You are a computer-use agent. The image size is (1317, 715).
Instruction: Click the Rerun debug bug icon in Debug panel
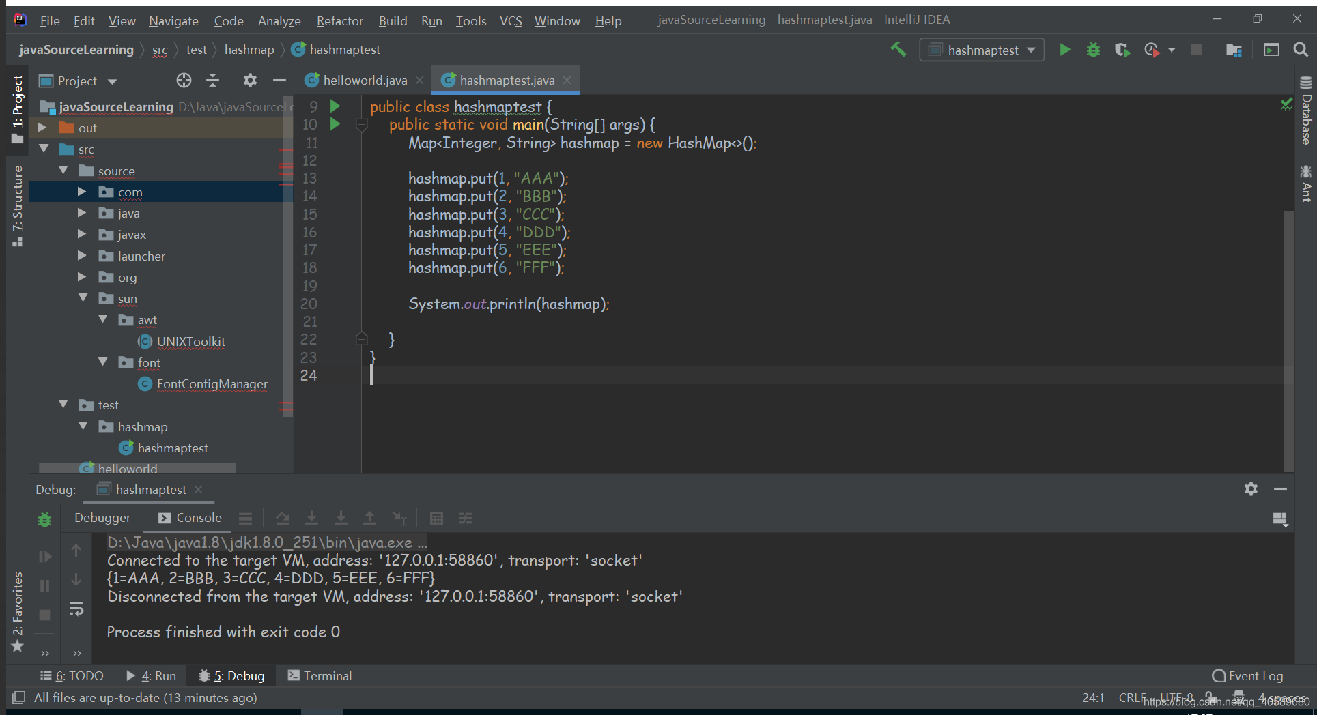coord(45,519)
